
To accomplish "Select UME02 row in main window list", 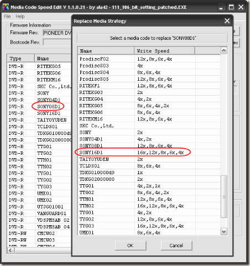I will point(39,200).
